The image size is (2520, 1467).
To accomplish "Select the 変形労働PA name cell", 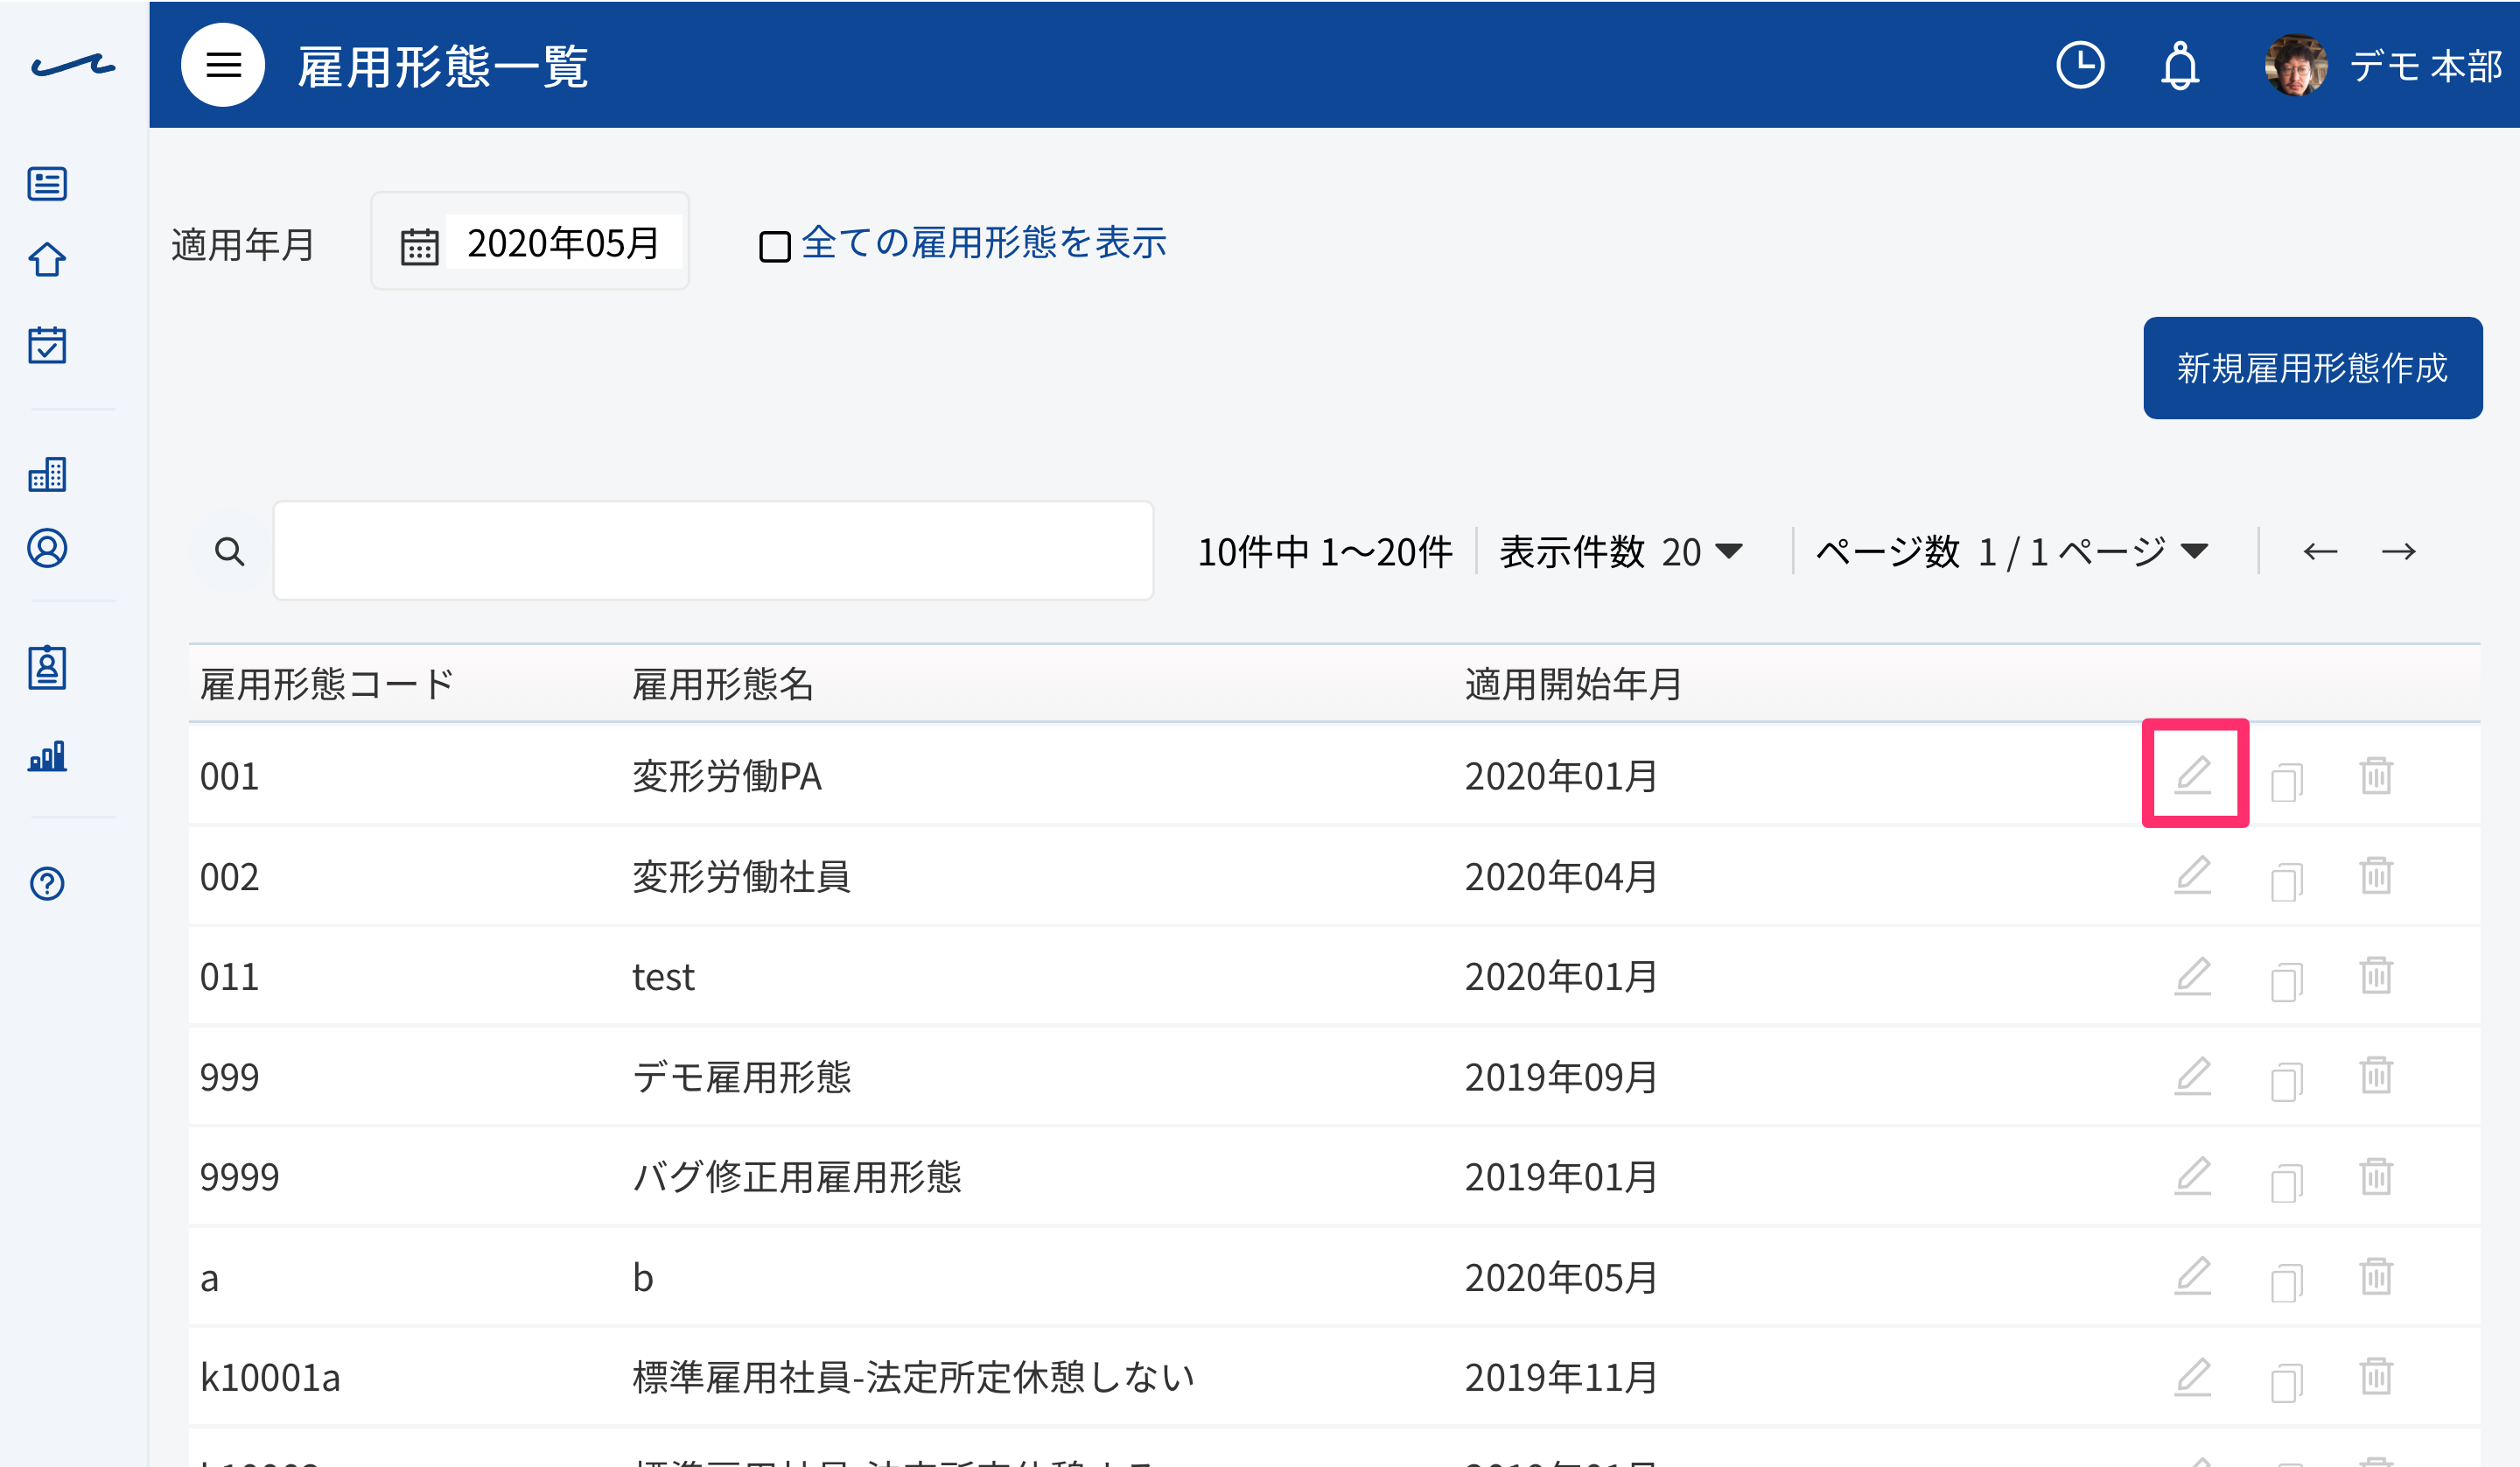I will point(727,776).
